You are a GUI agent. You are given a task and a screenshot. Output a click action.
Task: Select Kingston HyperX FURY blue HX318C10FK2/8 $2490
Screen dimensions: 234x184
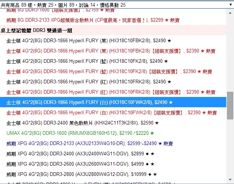tap(113, 61)
